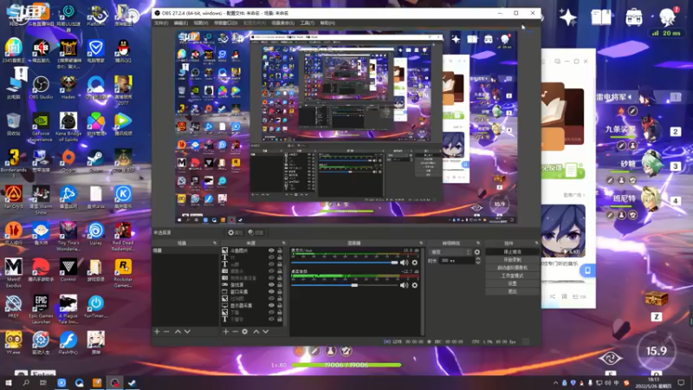Viewport: 693px width, 390px height.
Task: Remove the scene with the minus icon
Action: (166, 331)
